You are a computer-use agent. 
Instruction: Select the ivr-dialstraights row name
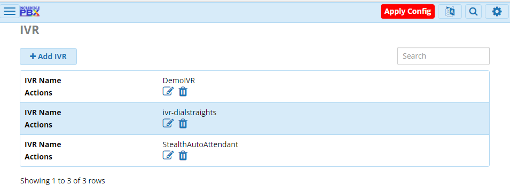coord(189,112)
